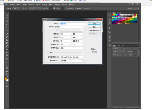Swap foreground and background colors
Viewport: 152px width, 110px height.
(8, 77)
